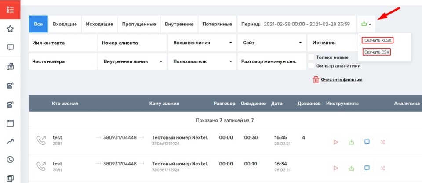Click the "Имя контакта" input field
The height and width of the screenshot is (183, 422).
tap(63, 43)
